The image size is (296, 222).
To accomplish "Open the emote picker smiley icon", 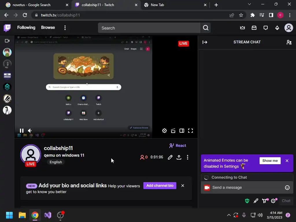I will coord(287,187).
